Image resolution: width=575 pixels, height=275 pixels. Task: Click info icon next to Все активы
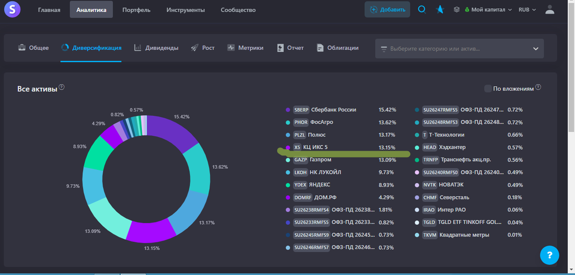(x=62, y=88)
